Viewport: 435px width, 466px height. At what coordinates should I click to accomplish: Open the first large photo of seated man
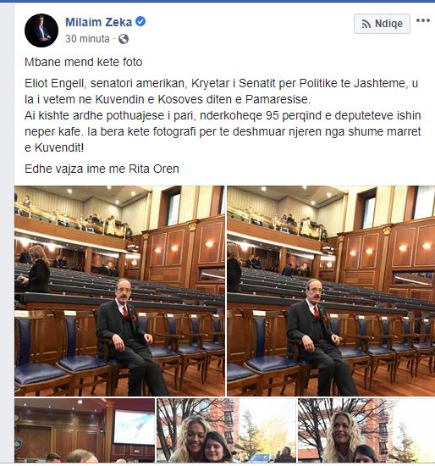(119, 291)
